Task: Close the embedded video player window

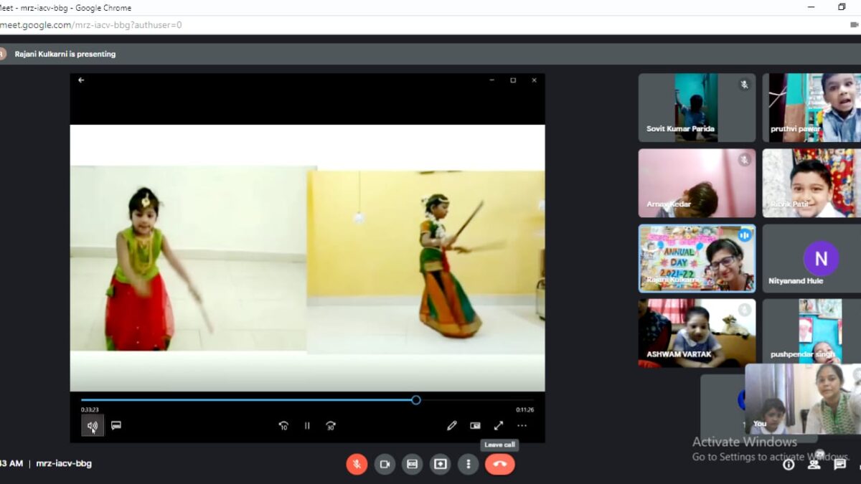Action: coord(534,80)
